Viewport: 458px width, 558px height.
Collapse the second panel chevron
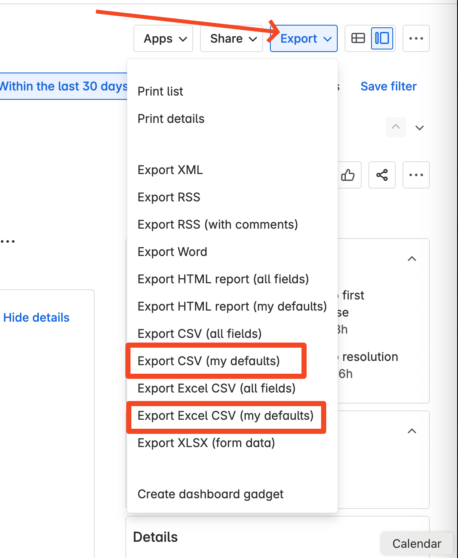412,431
